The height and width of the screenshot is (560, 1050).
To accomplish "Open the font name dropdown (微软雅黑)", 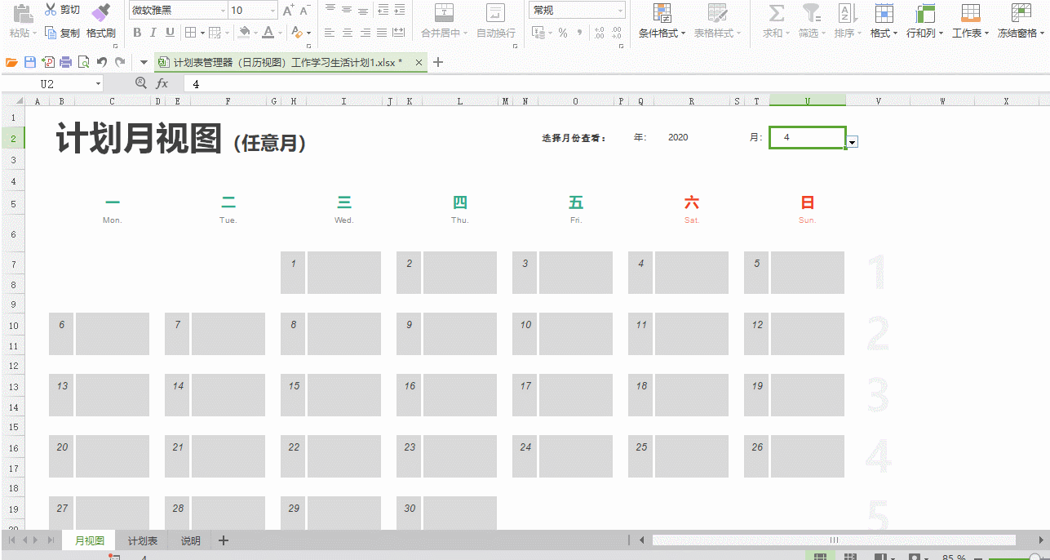I will tap(223, 11).
